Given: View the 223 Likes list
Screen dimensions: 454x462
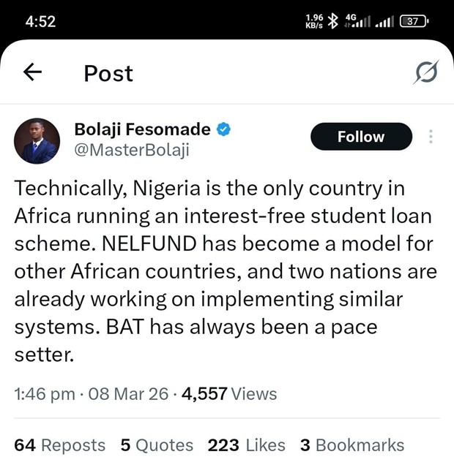Looking at the screenshot, I should (x=246, y=444).
